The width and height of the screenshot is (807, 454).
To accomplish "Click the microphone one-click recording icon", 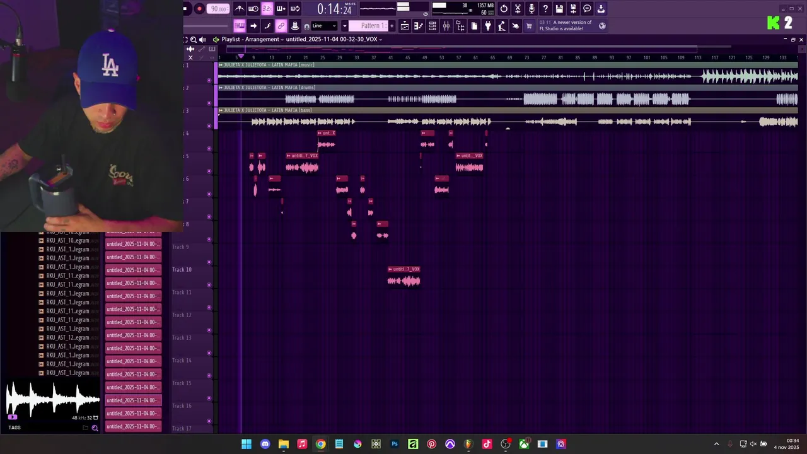I will click(x=531, y=9).
